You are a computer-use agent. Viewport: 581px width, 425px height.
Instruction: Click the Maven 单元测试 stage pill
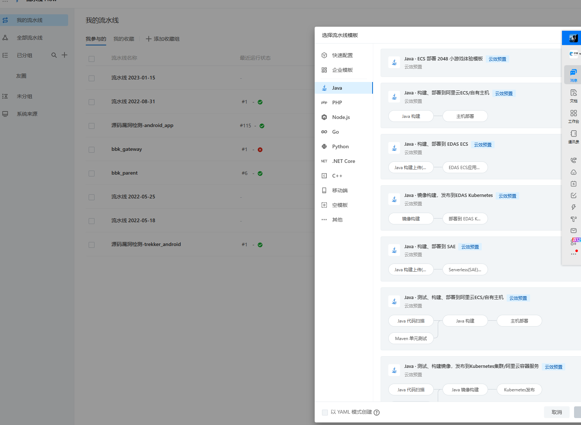click(411, 338)
